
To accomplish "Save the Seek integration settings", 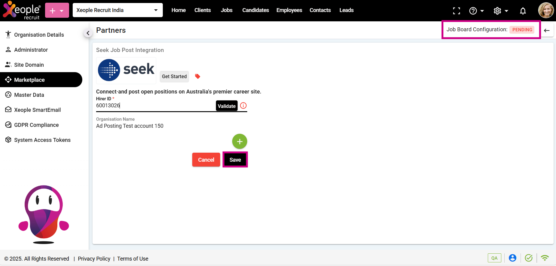I will coord(235,160).
